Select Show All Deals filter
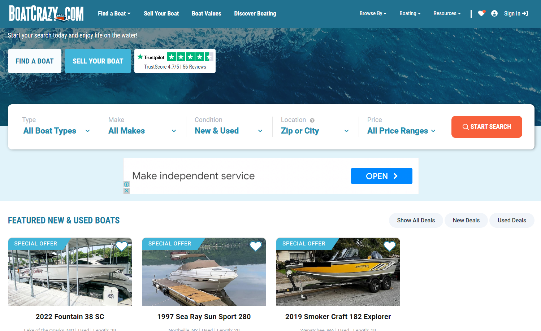Screen dimensions: 541x331 (x=416, y=220)
